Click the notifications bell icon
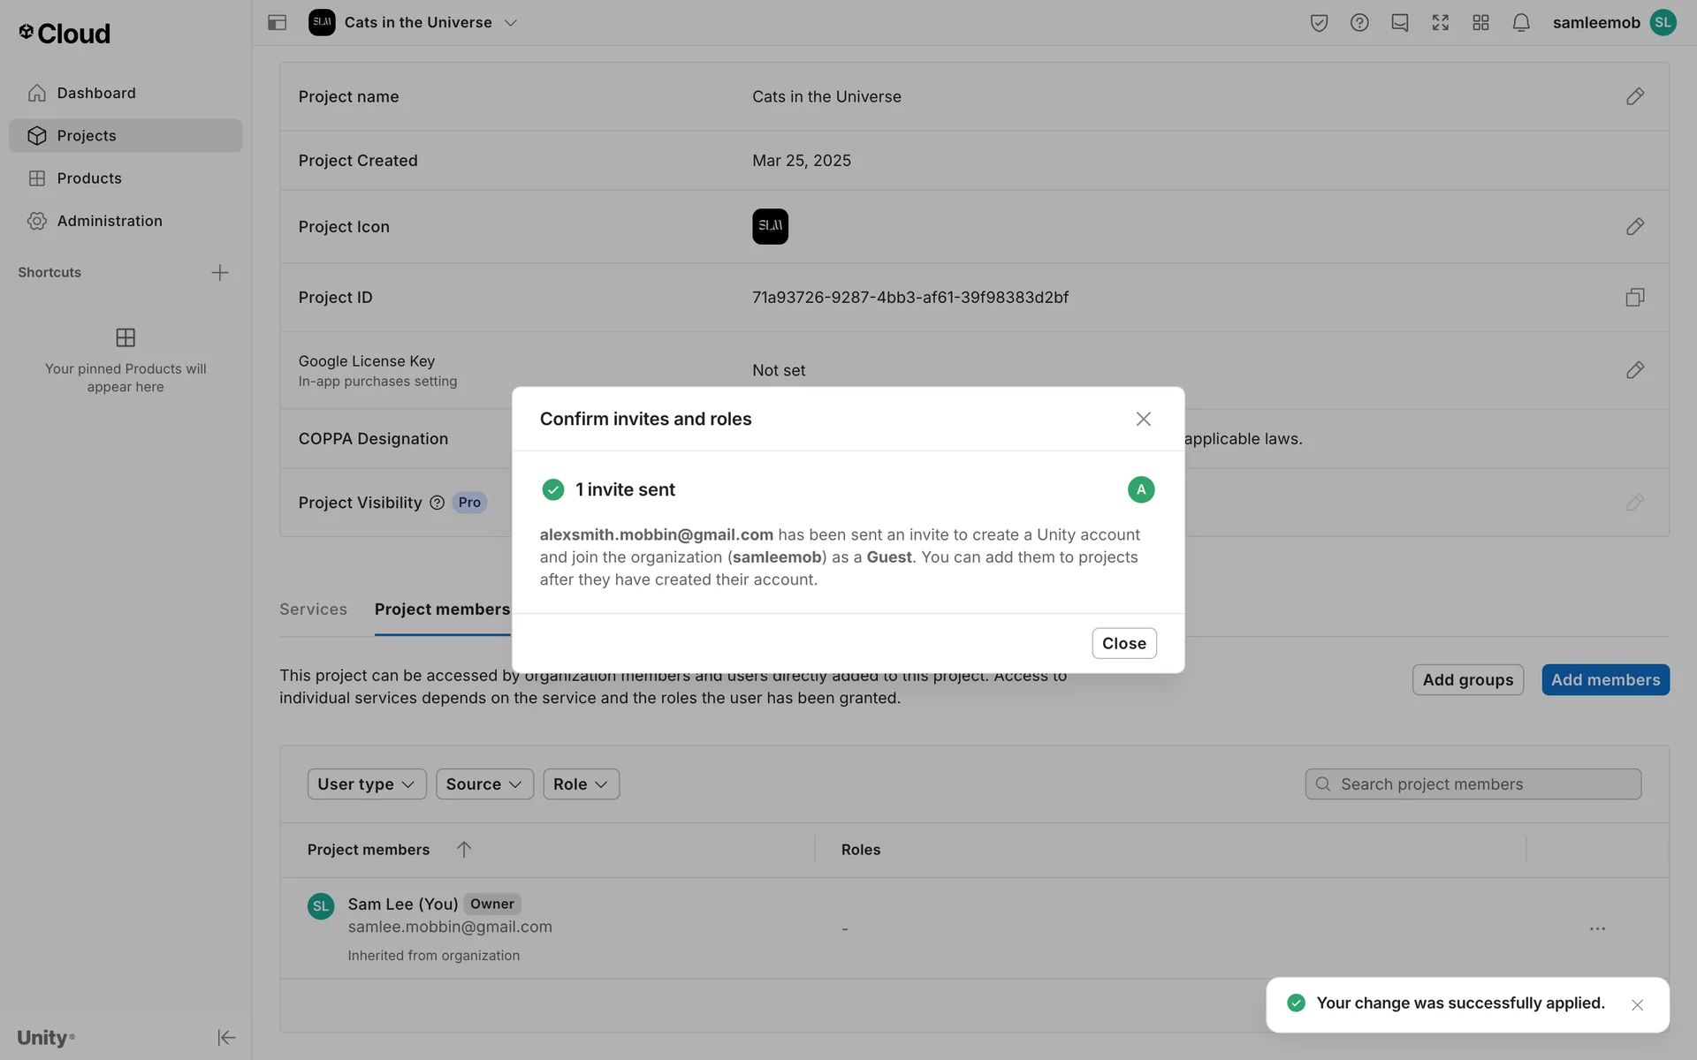This screenshot has width=1697, height=1060. 1520,23
